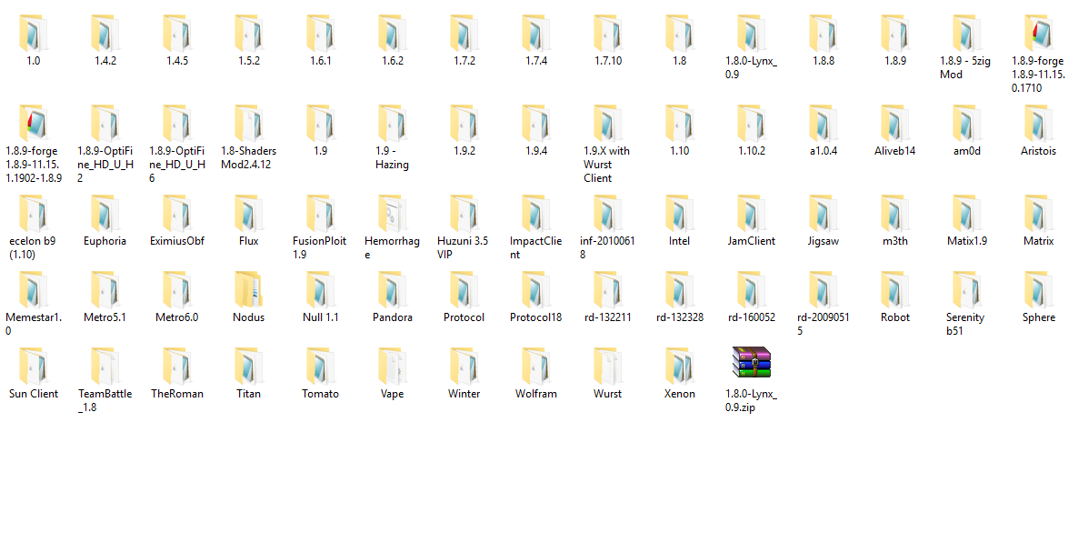This screenshot has width=1078, height=553.
Task: Click the 1.7.10 folder icon
Action: point(608,33)
